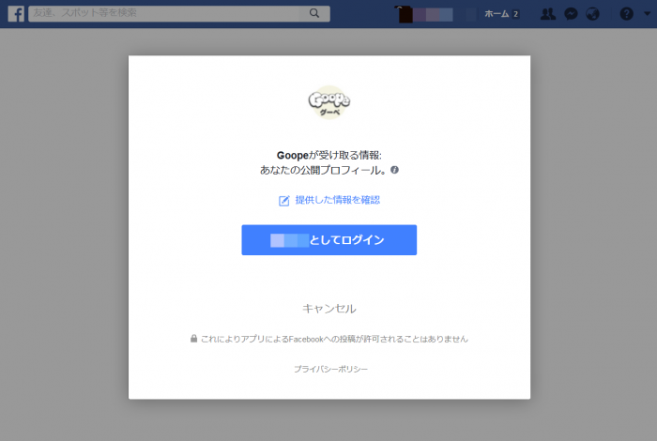Show info icon beside 公開プロフィール

point(394,170)
